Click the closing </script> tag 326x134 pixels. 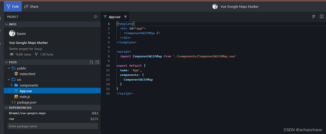tap(124, 93)
